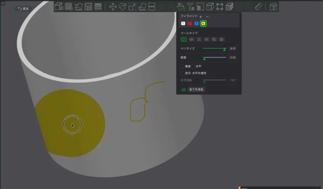Select the gap fill tool type
The height and width of the screenshot is (189, 323).
click(x=221, y=39)
